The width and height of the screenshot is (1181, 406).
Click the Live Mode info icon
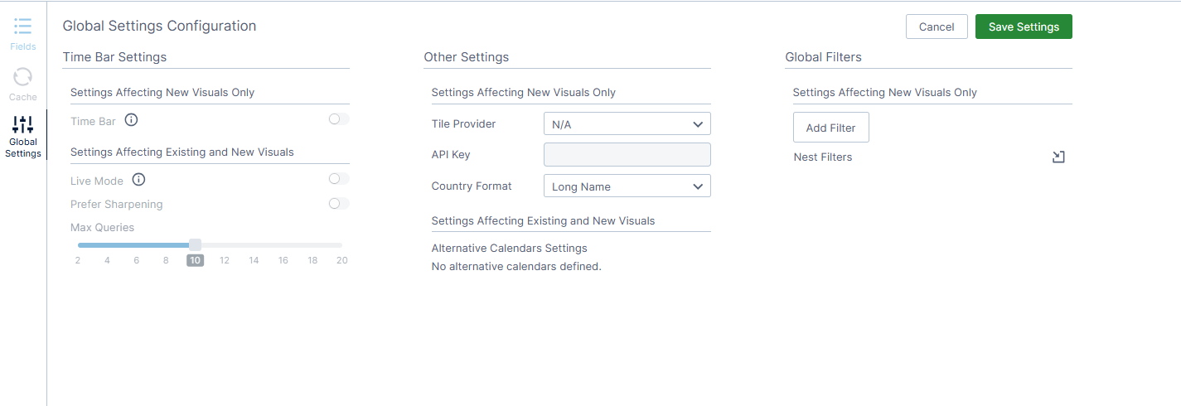tap(138, 180)
